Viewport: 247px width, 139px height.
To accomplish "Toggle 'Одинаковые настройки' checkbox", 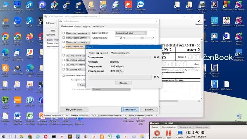I will [x=63, y=76].
